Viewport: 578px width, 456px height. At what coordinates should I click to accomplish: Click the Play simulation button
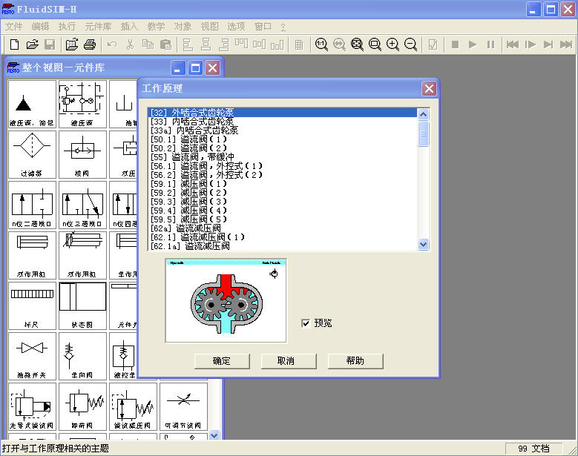pyautogui.click(x=473, y=44)
